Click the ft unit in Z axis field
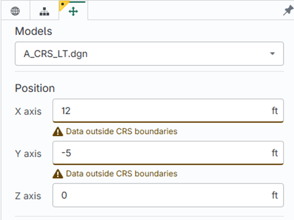The height and width of the screenshot is (220, 294). [275, 195]
